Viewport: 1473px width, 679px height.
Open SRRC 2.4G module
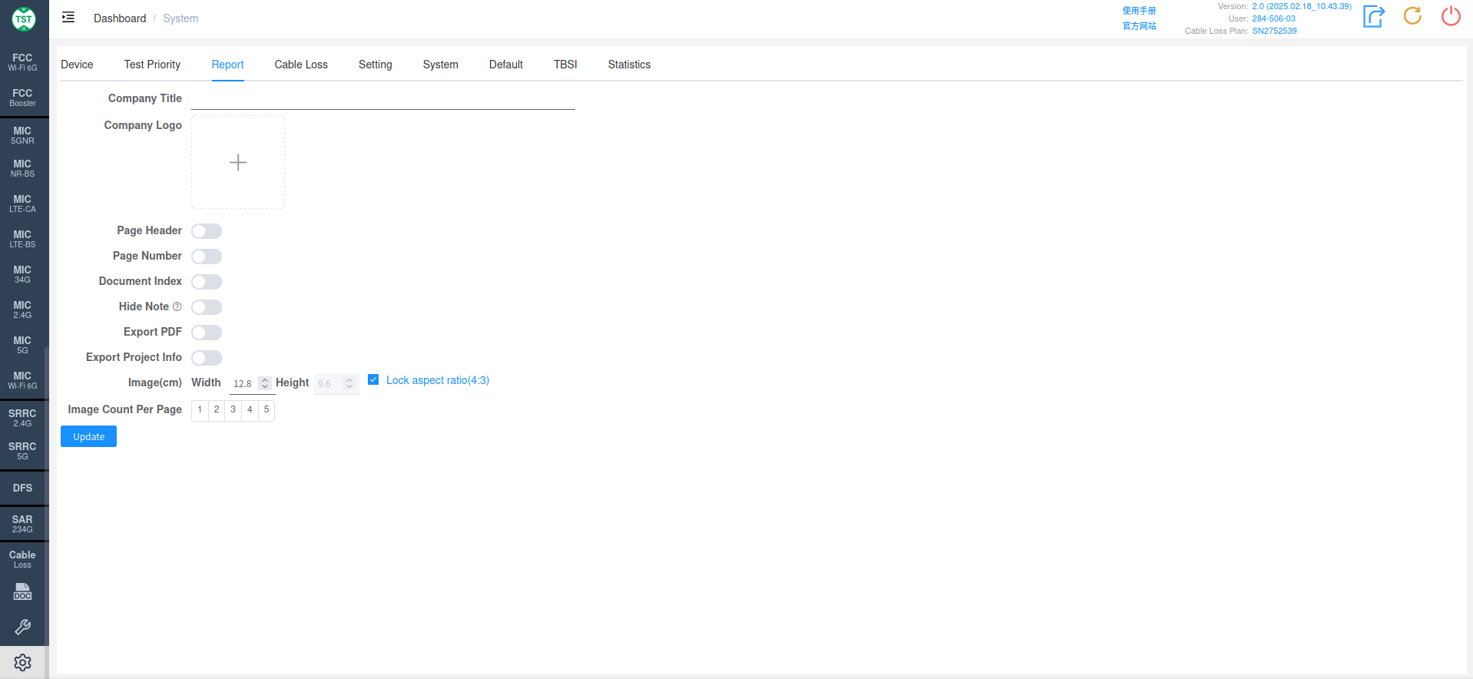coord(23,418)
